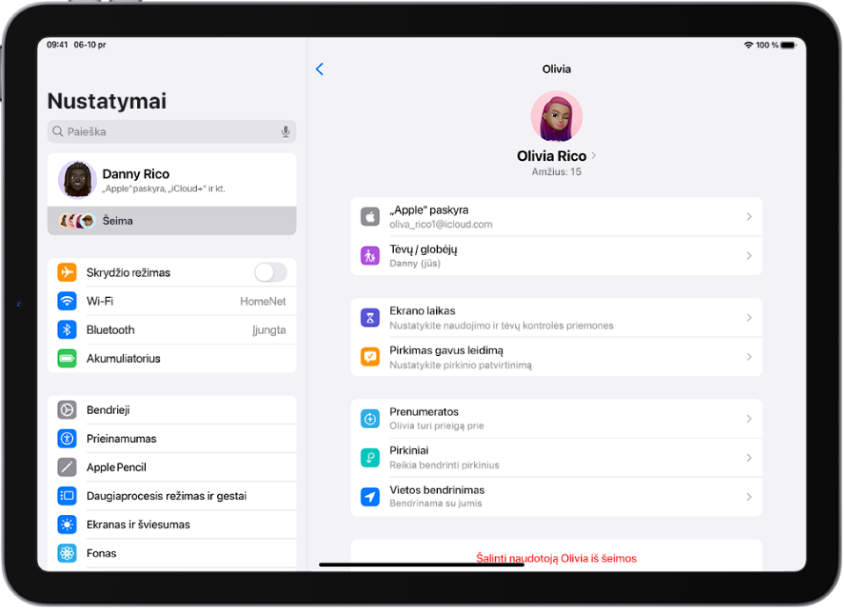
Task: Select Akumuliatorius in the sidebar
Action: point(171,359)
